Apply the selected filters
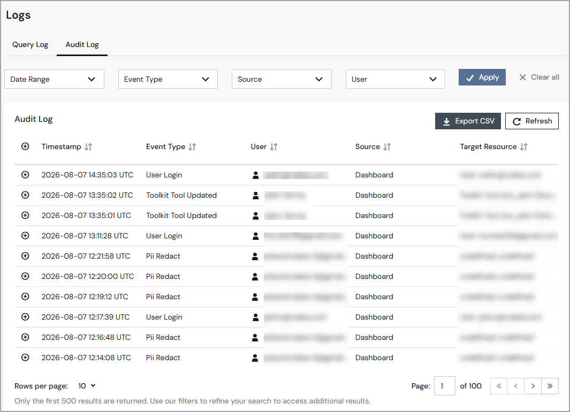The height and width of the screenshot is (412, 570). click(x=482, y=77)
